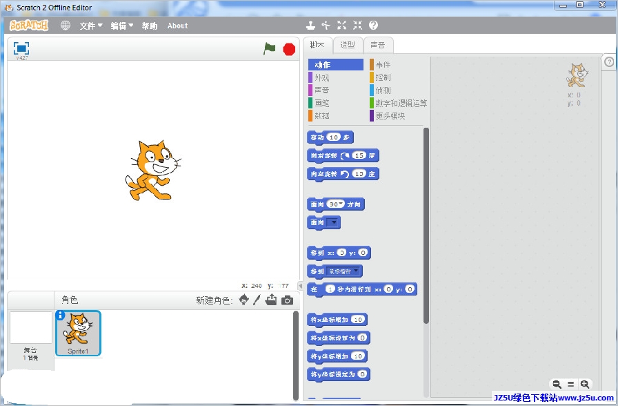The width and height of the screenshot is (618, 406).
Task: Select the Delete scissors tool
Action: 326,26
